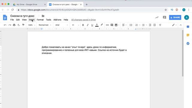This screenshot has width=192, height=108.
Task: Hide the menus with chevron
Action: [x=181, y=25]
